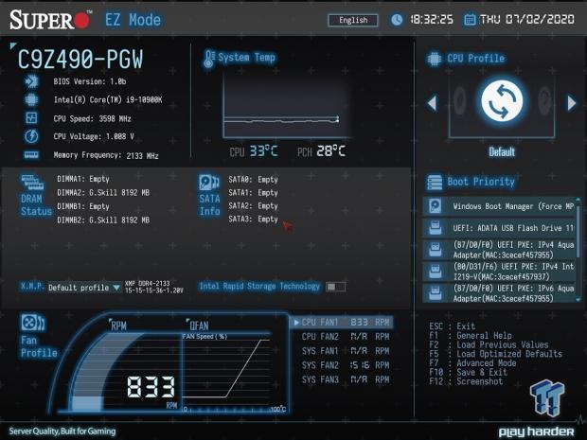
Task: Click the date THU 07/02/2020
Action: pos(526,20)
